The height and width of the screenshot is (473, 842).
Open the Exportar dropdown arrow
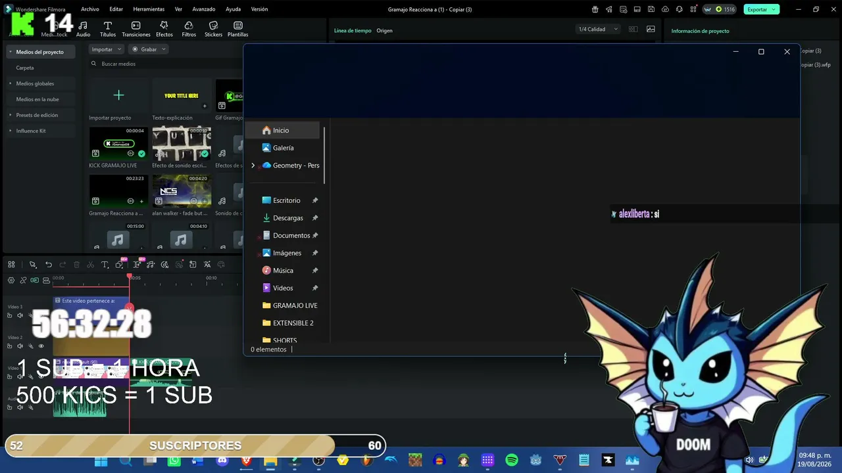[x=774, y=9]
